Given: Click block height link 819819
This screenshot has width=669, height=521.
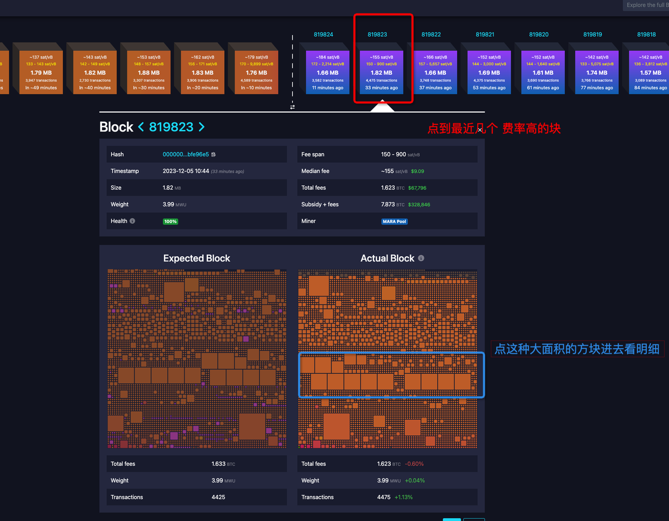Looking at the screenshot, I should tap(593, 35).
